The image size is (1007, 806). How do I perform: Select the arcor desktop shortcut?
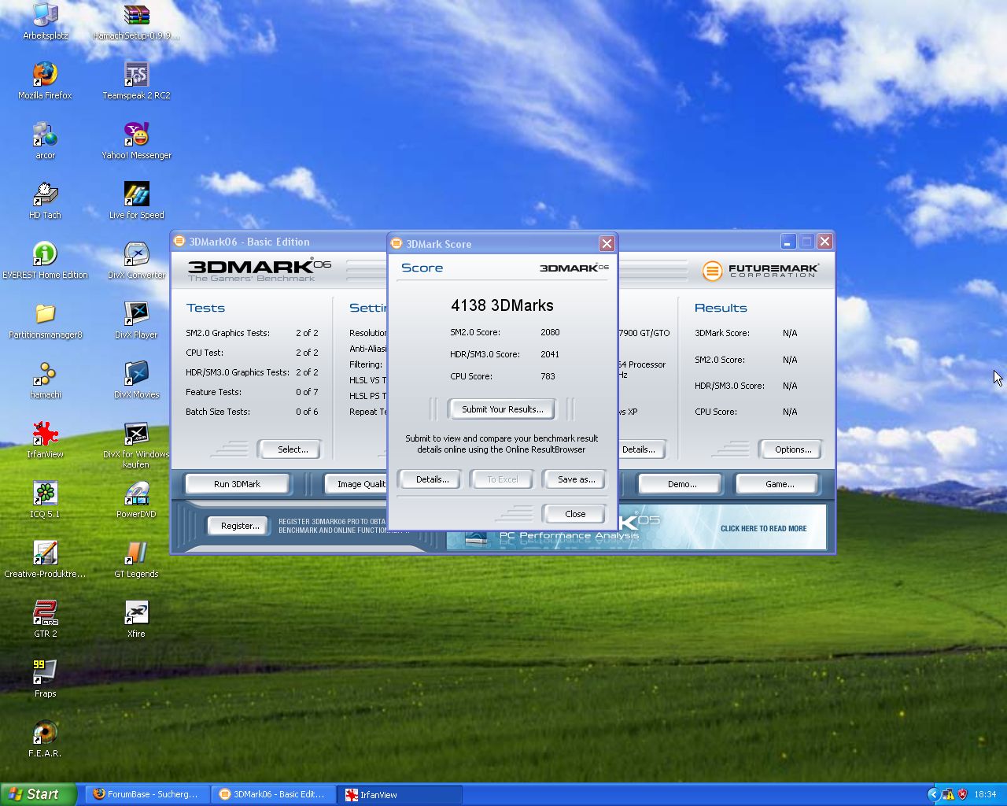click(45, 141)
